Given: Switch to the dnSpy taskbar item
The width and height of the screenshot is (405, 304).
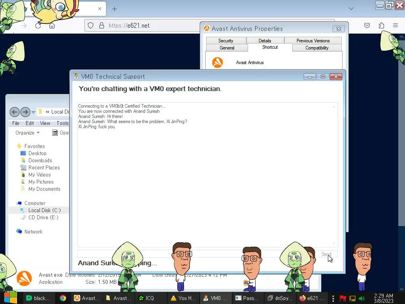Looking at the screenshot, I should click(x=280, y=298).
